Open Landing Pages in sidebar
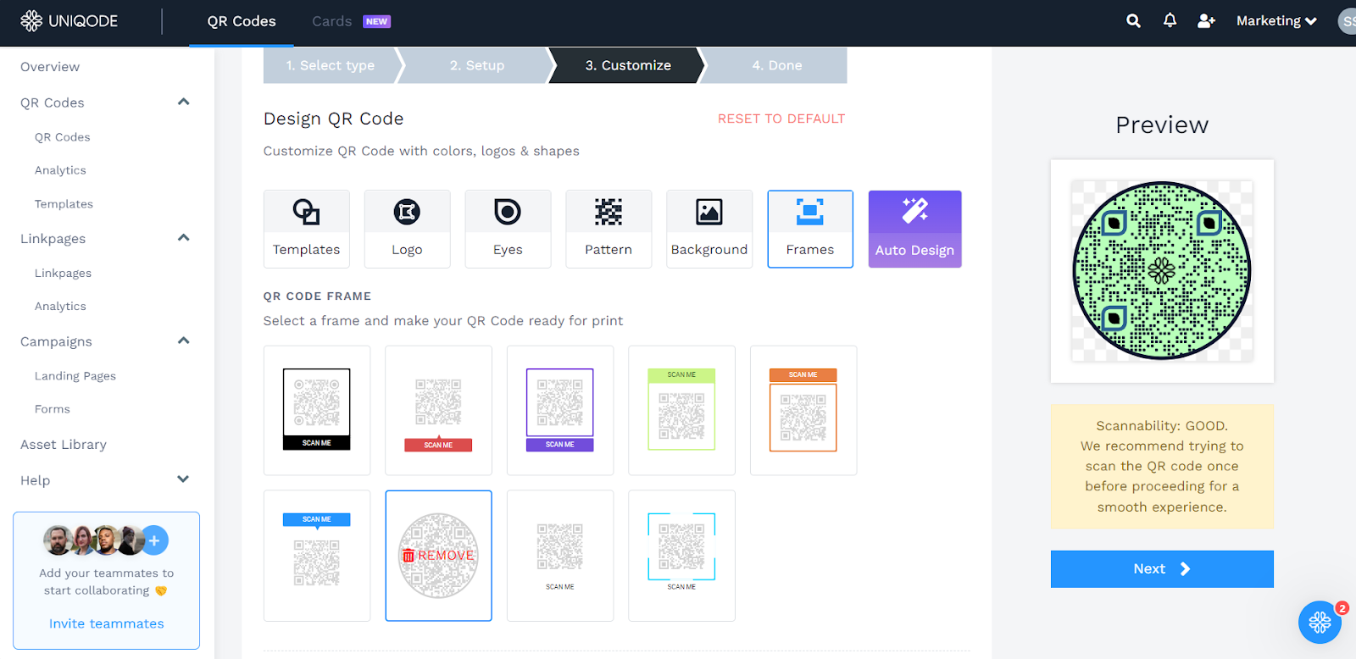This screenshot has width=1356, height=659. 75,376
